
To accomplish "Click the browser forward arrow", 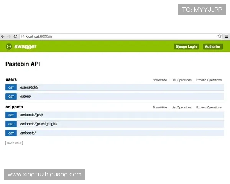I will 9,36.
